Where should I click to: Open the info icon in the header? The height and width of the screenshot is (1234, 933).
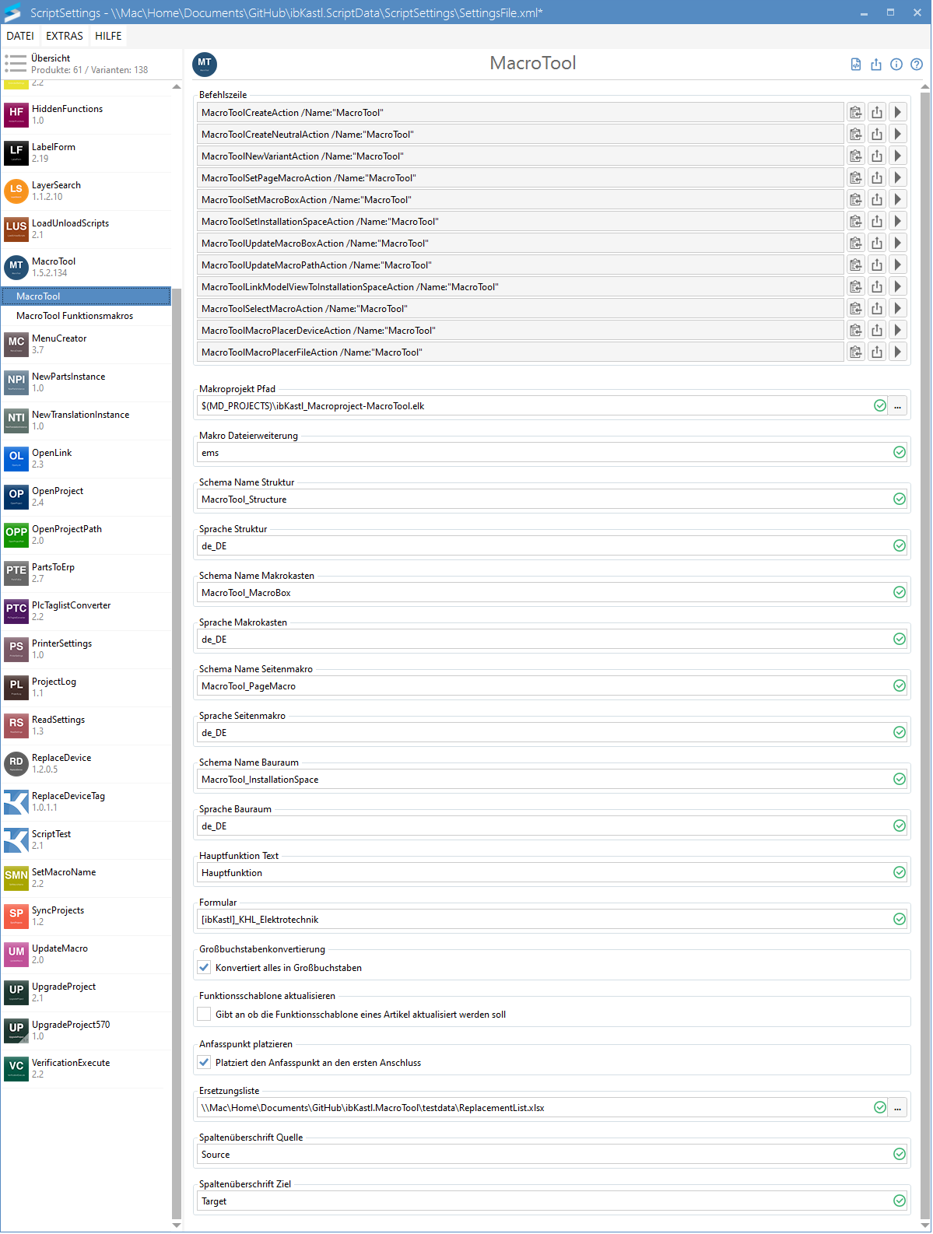(896, 65)
